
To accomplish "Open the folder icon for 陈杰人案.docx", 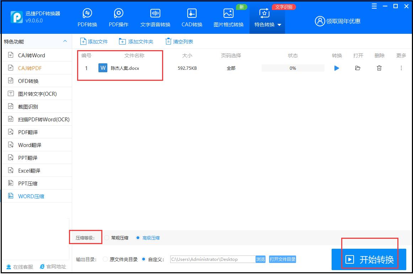I will point(358,68).
